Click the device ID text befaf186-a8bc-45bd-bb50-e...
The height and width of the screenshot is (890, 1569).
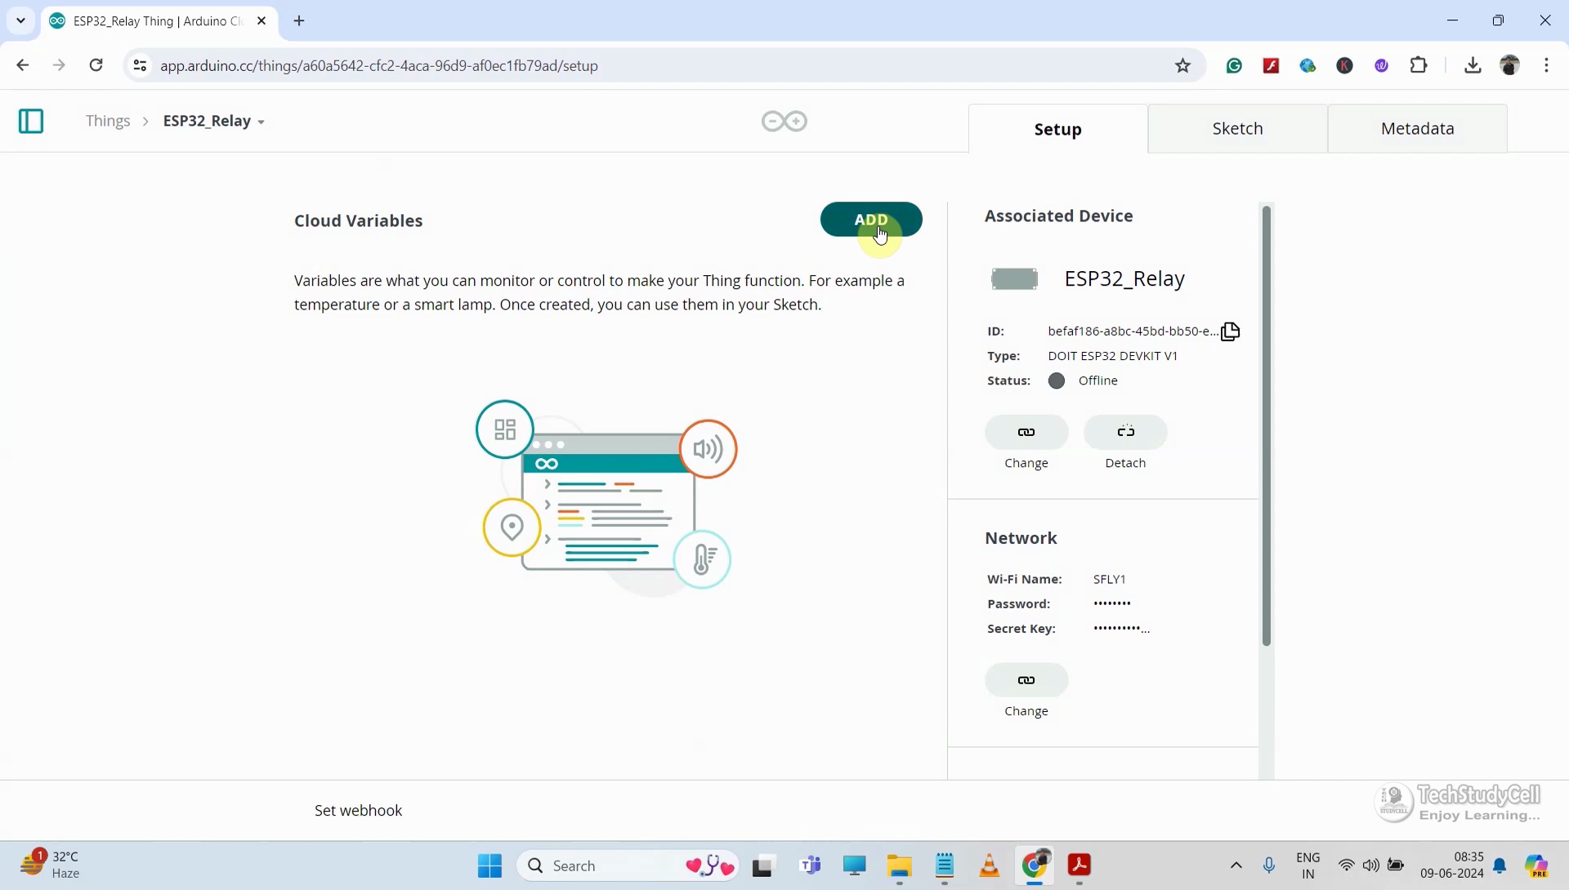pos(1133,331)
